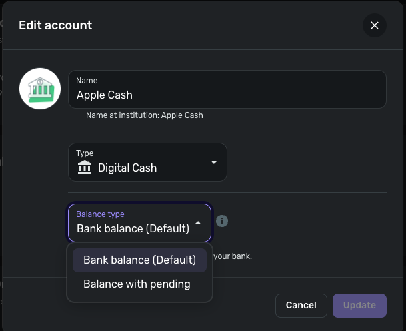Select Bank balance (Default) option

click(x=139, y=260)
